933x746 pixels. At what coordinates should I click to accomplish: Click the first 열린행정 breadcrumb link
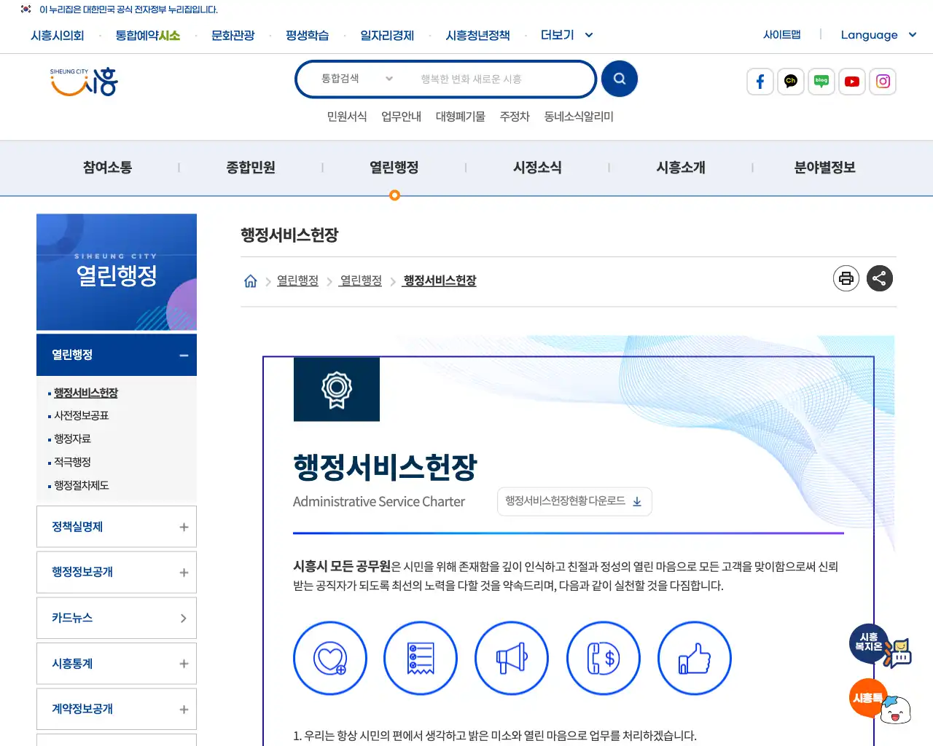tap(297, 280)
